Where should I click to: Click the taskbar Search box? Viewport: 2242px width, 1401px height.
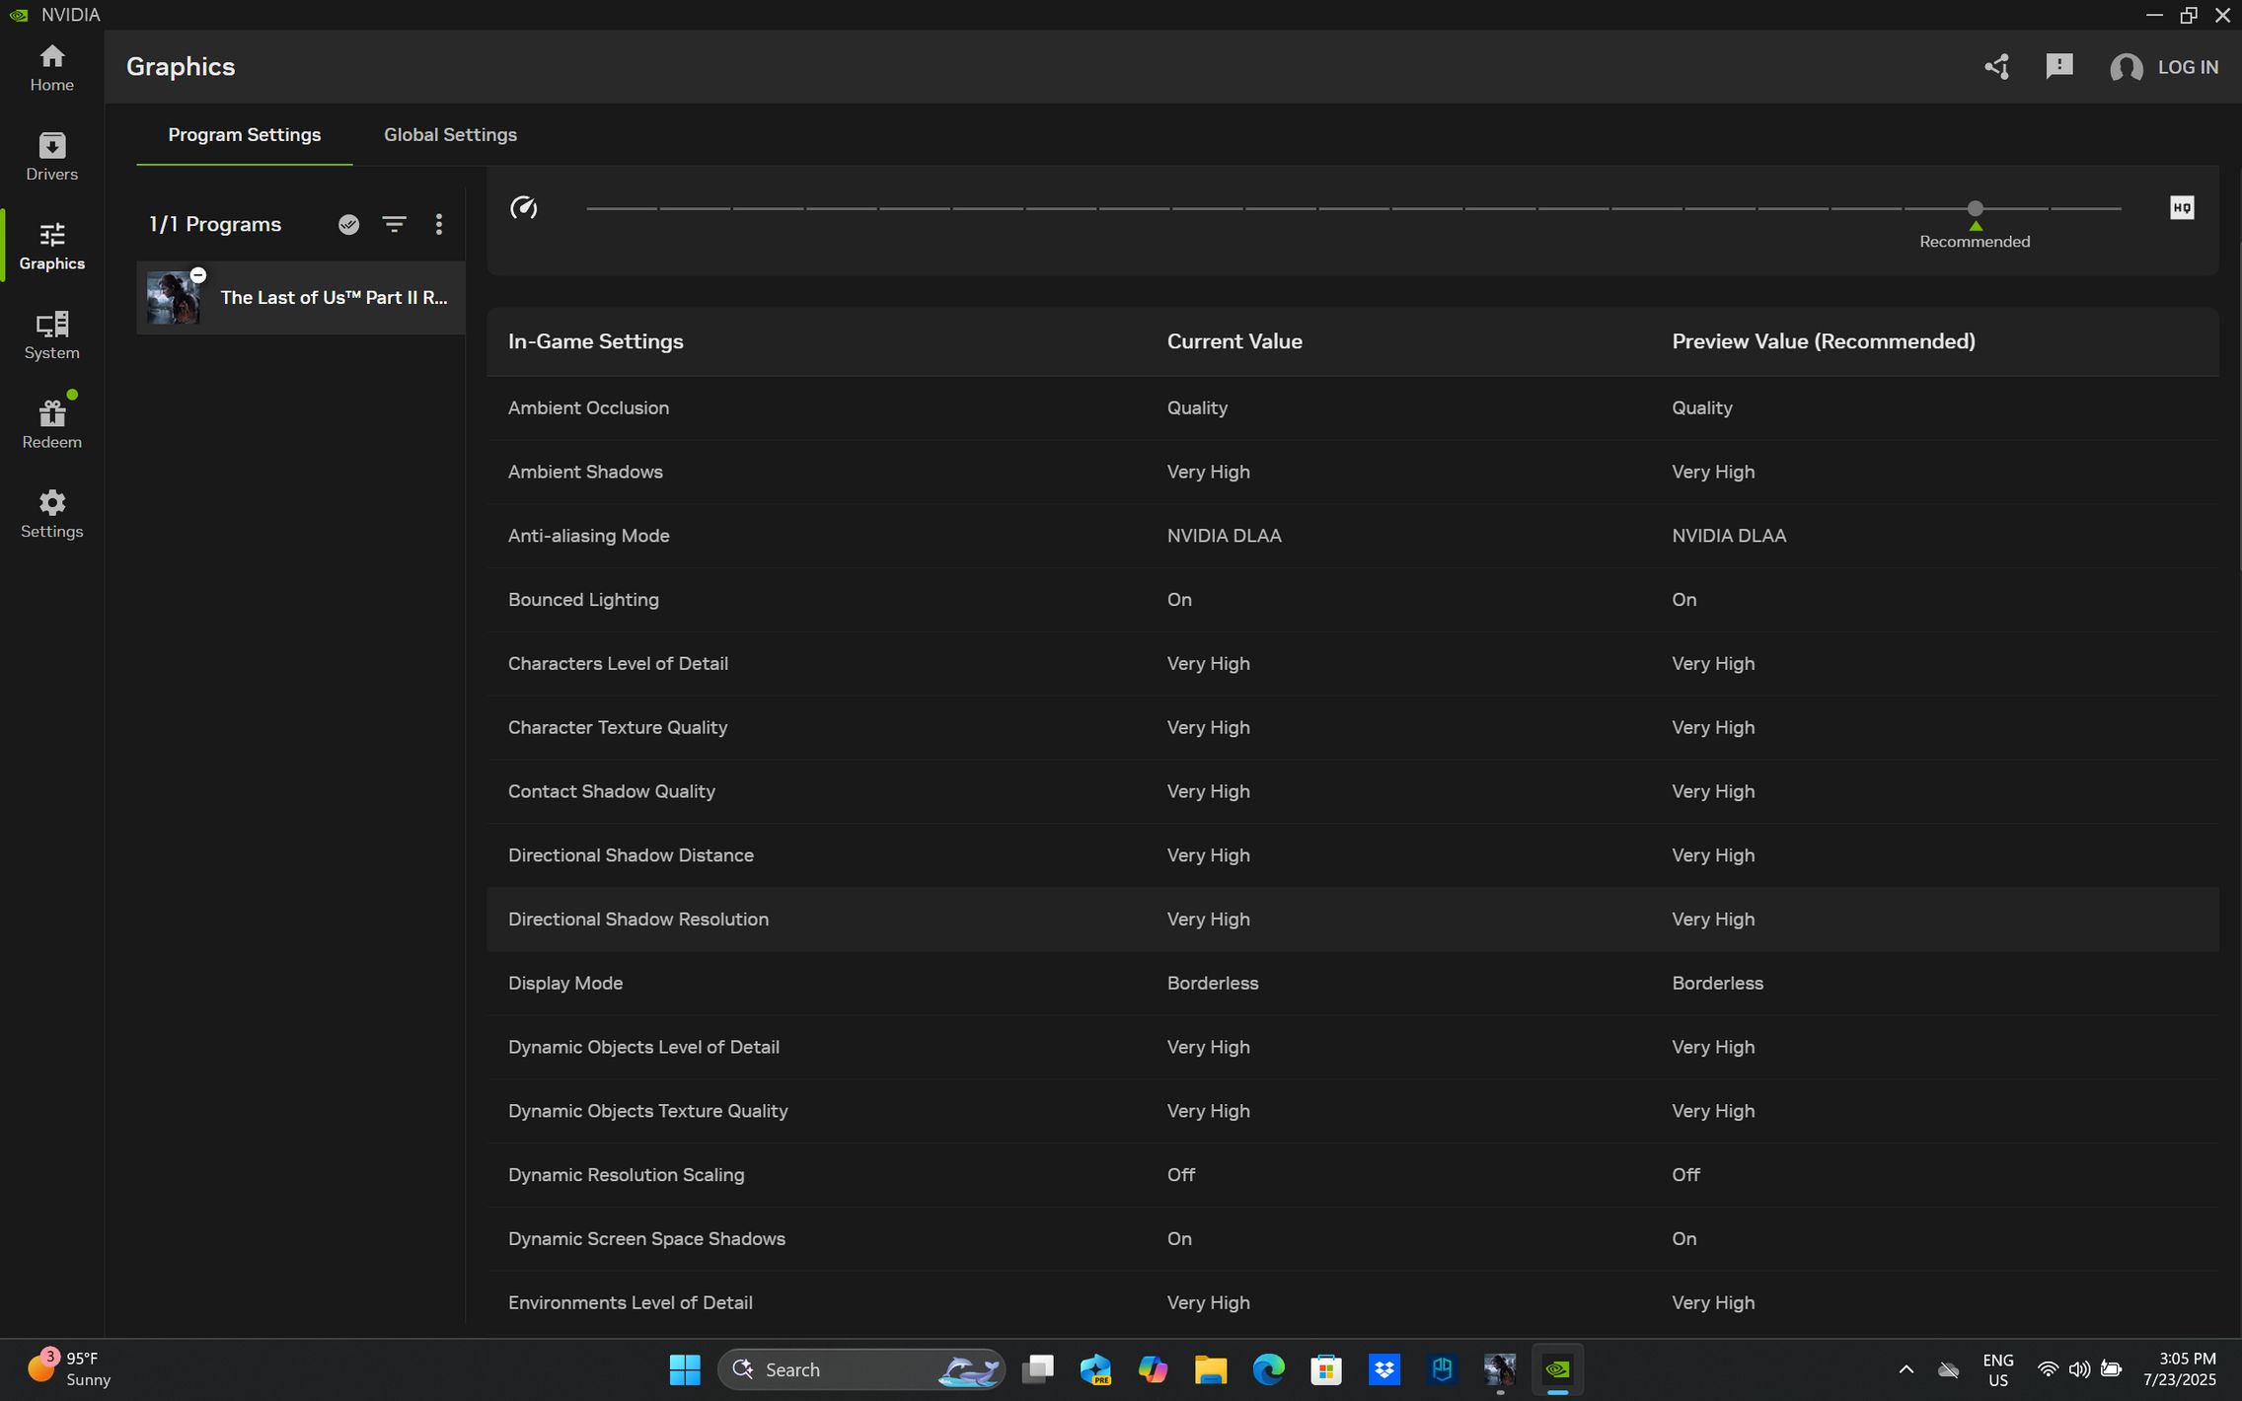[860, 1369]
